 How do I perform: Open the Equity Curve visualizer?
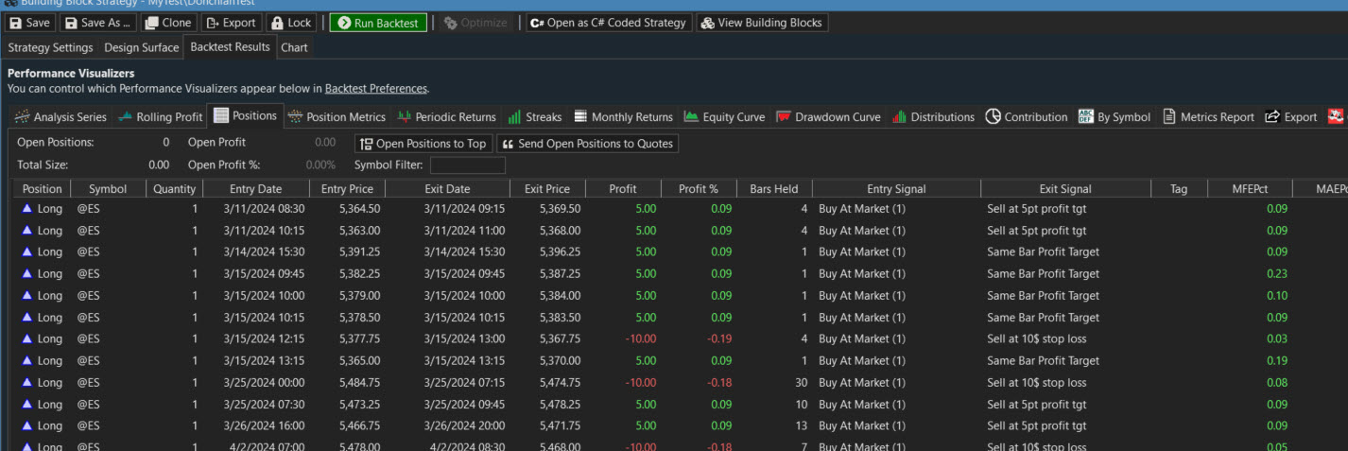(x=724, y=117)
